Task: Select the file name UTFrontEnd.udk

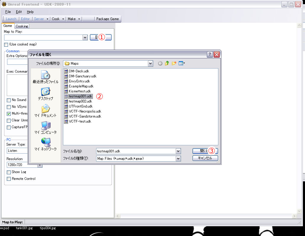Action: (81, 106)
